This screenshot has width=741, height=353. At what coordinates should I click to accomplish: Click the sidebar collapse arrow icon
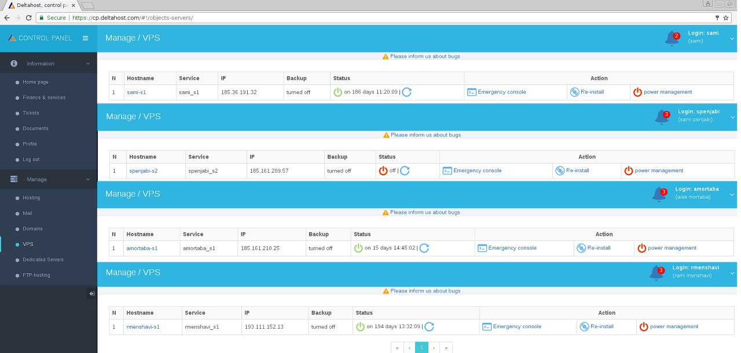point(91,293)
